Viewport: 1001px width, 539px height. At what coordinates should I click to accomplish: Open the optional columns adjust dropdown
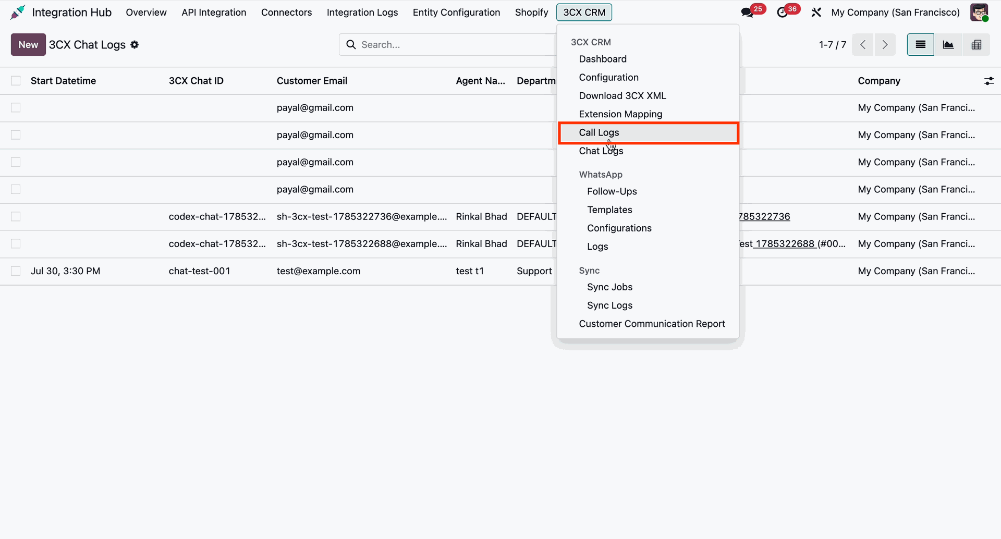coord(989,81)
